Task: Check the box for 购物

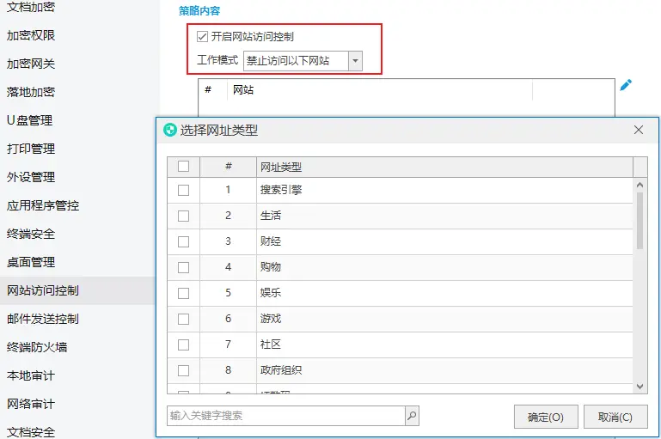Action: click(183, 267)
